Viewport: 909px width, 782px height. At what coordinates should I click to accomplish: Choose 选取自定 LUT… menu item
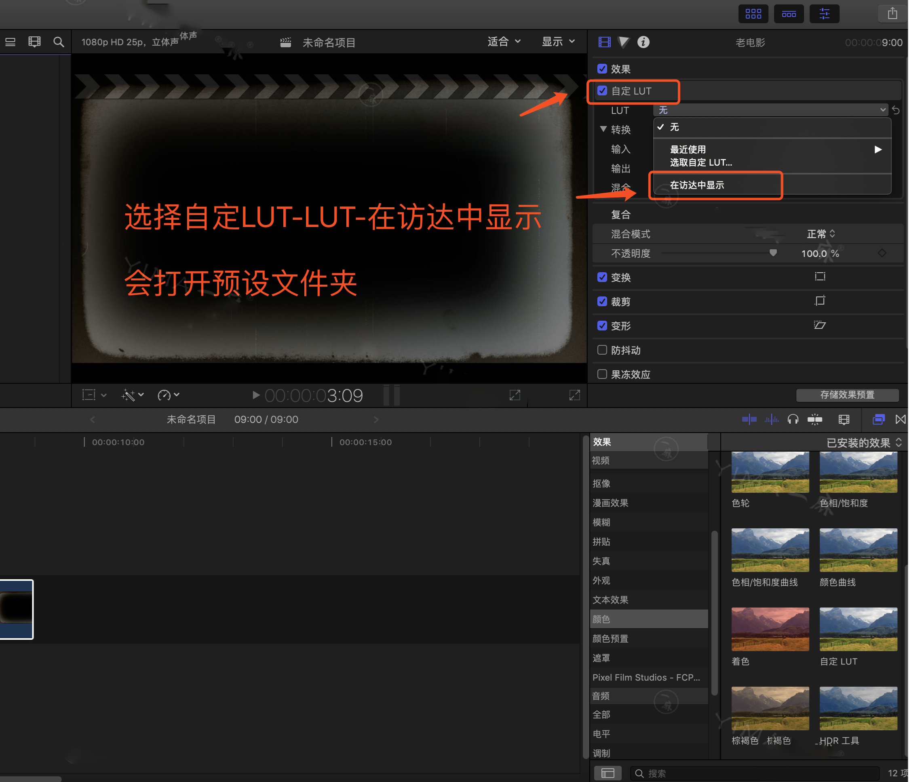[772, 163]
